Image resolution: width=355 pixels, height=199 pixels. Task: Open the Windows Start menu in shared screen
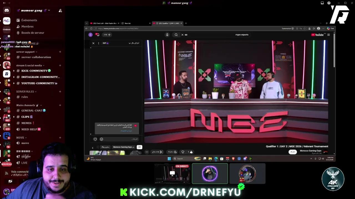click(169, 159)
